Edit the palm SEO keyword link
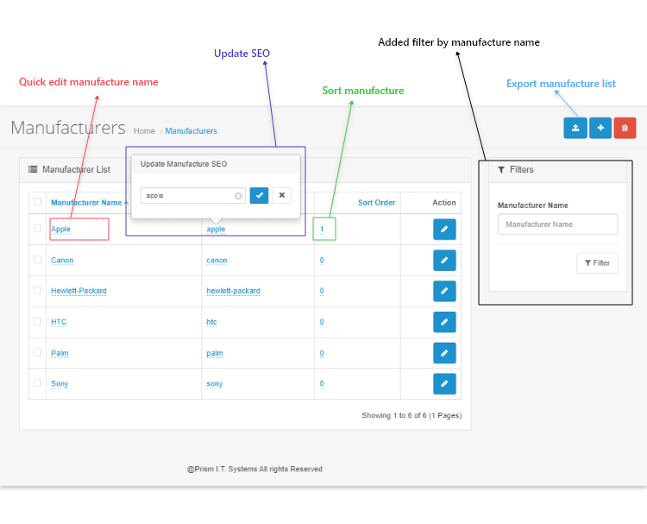Viewport: 647px width, 524px height. coord(215,353)
